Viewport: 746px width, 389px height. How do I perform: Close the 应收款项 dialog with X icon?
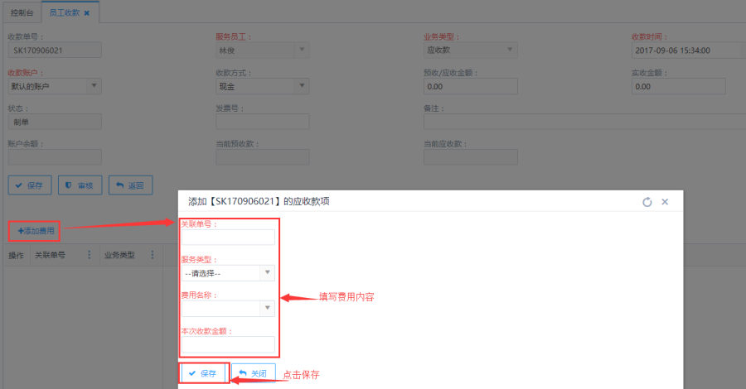pos(665,202)
